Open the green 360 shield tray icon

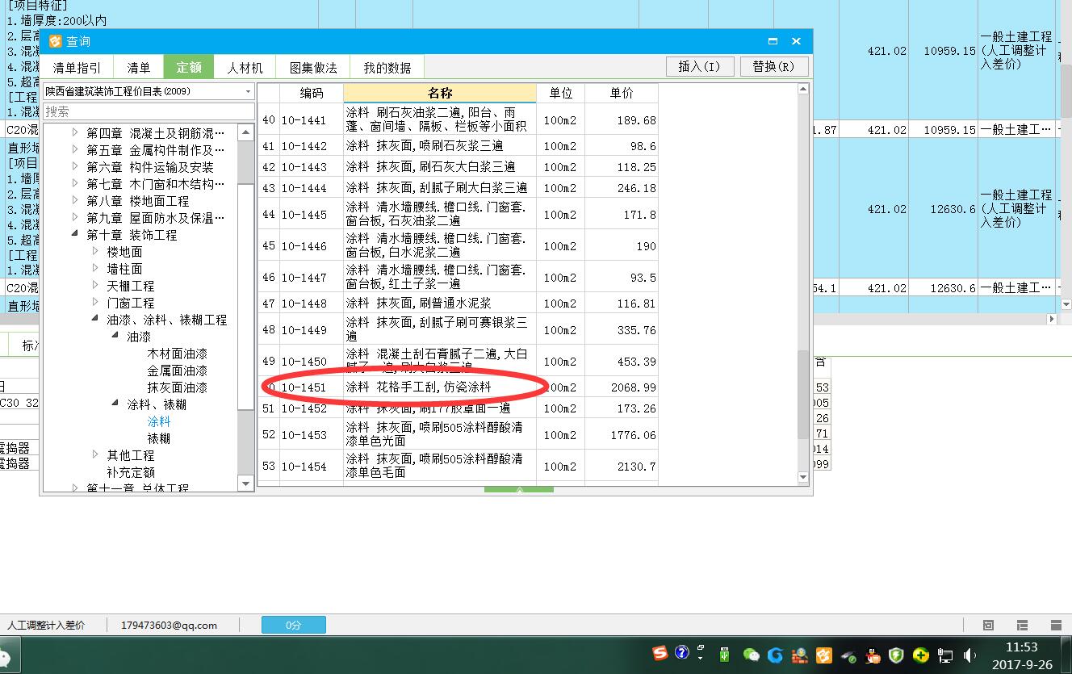(x=897, y=655)
